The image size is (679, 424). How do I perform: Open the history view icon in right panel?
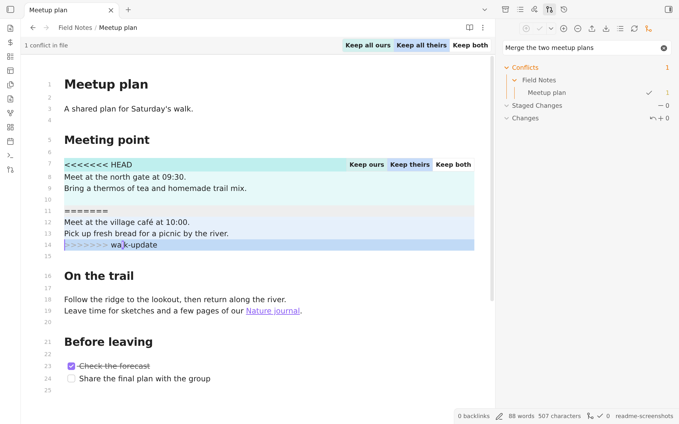[564, 9]
